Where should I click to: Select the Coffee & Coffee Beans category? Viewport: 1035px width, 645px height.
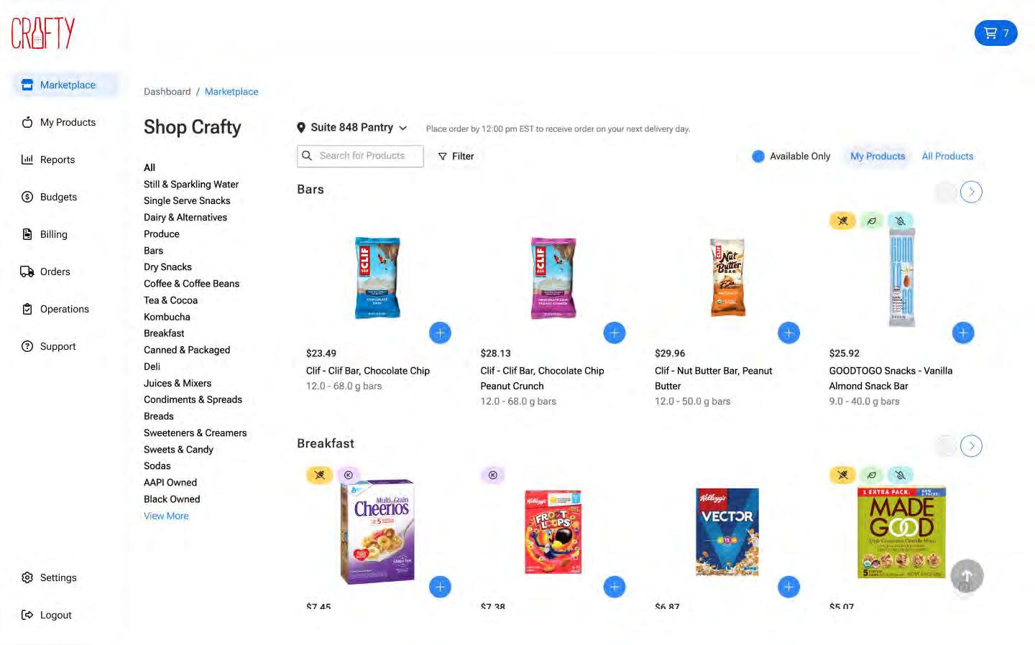[191, 284]
